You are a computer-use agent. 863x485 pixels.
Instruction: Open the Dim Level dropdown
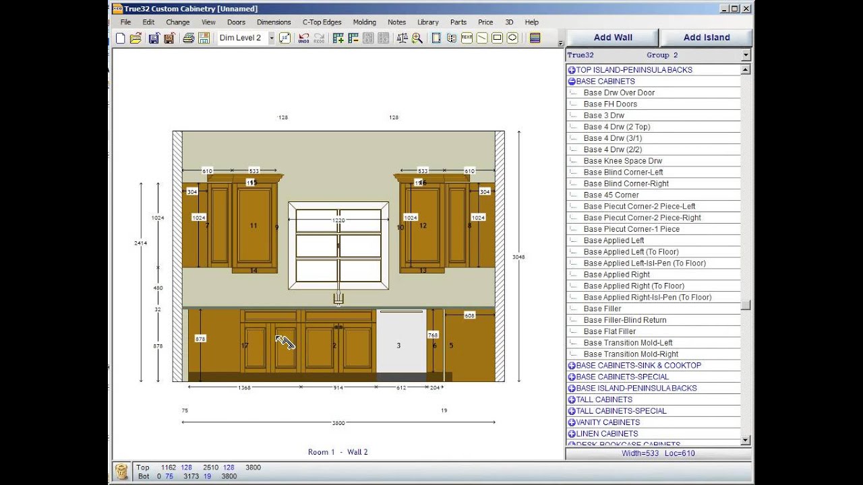(272, 38)
